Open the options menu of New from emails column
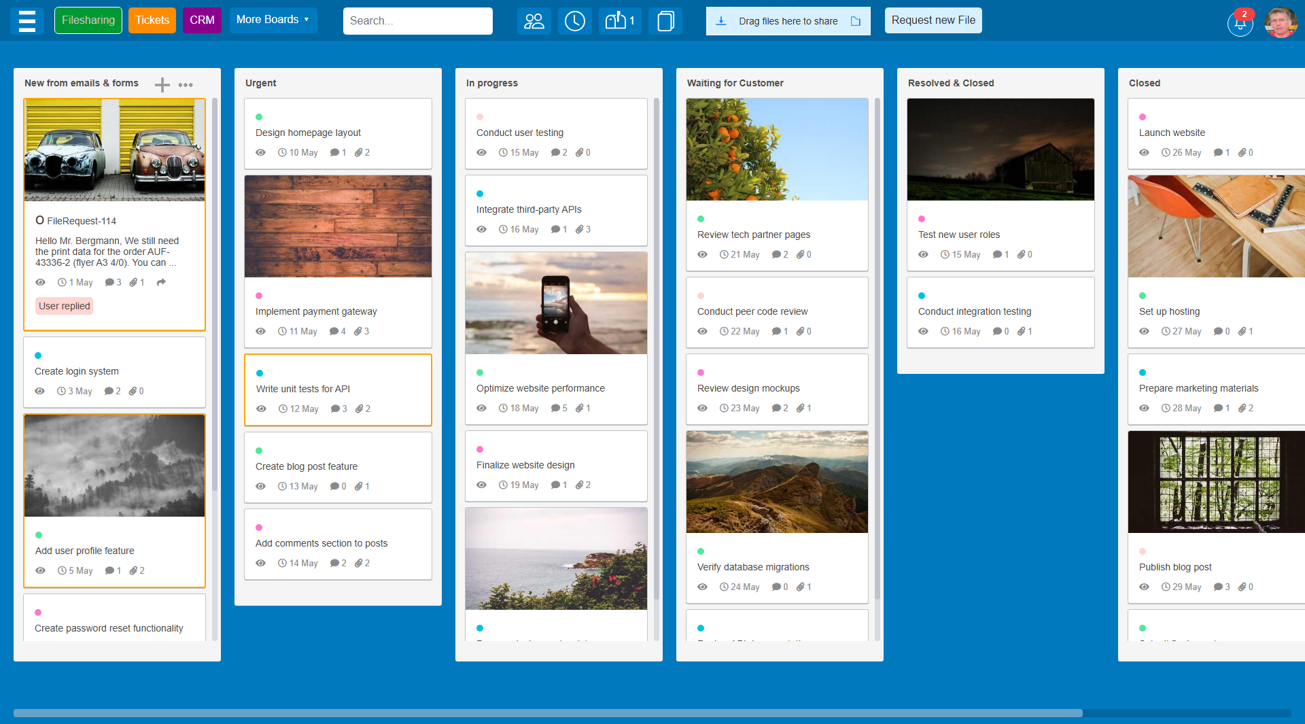 186,84
